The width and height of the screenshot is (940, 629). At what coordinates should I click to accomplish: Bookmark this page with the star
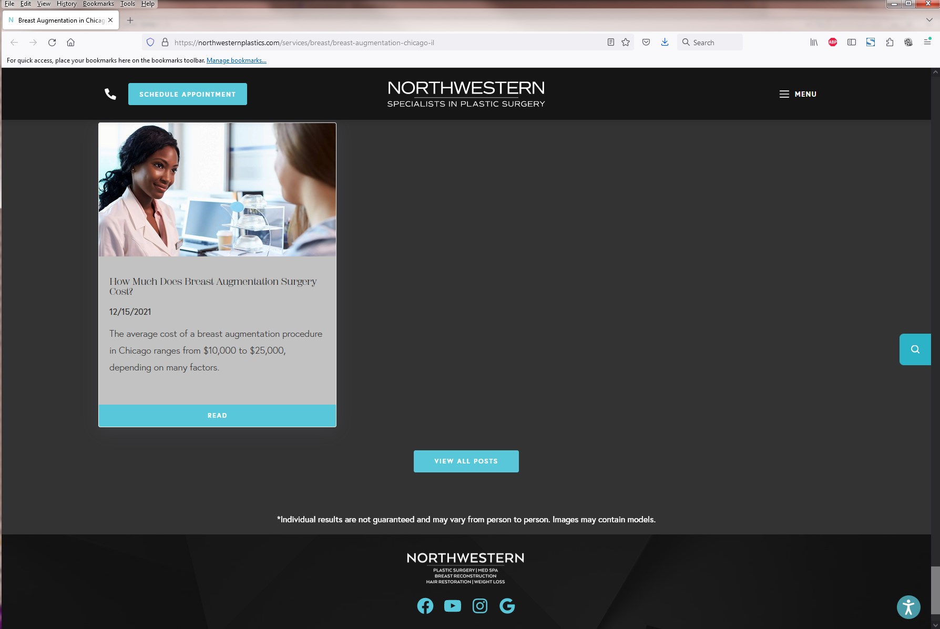coord(626,43)
